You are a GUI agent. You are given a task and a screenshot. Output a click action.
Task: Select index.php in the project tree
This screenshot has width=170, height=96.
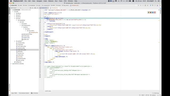tap(20, 55)
